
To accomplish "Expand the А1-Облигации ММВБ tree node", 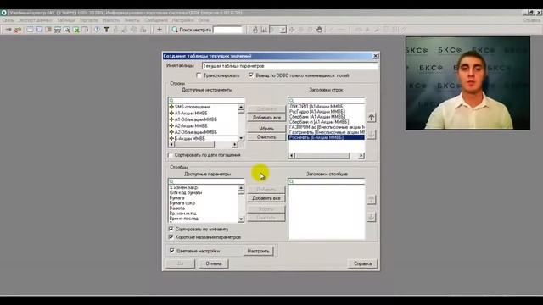I will [x=171, y=119].
